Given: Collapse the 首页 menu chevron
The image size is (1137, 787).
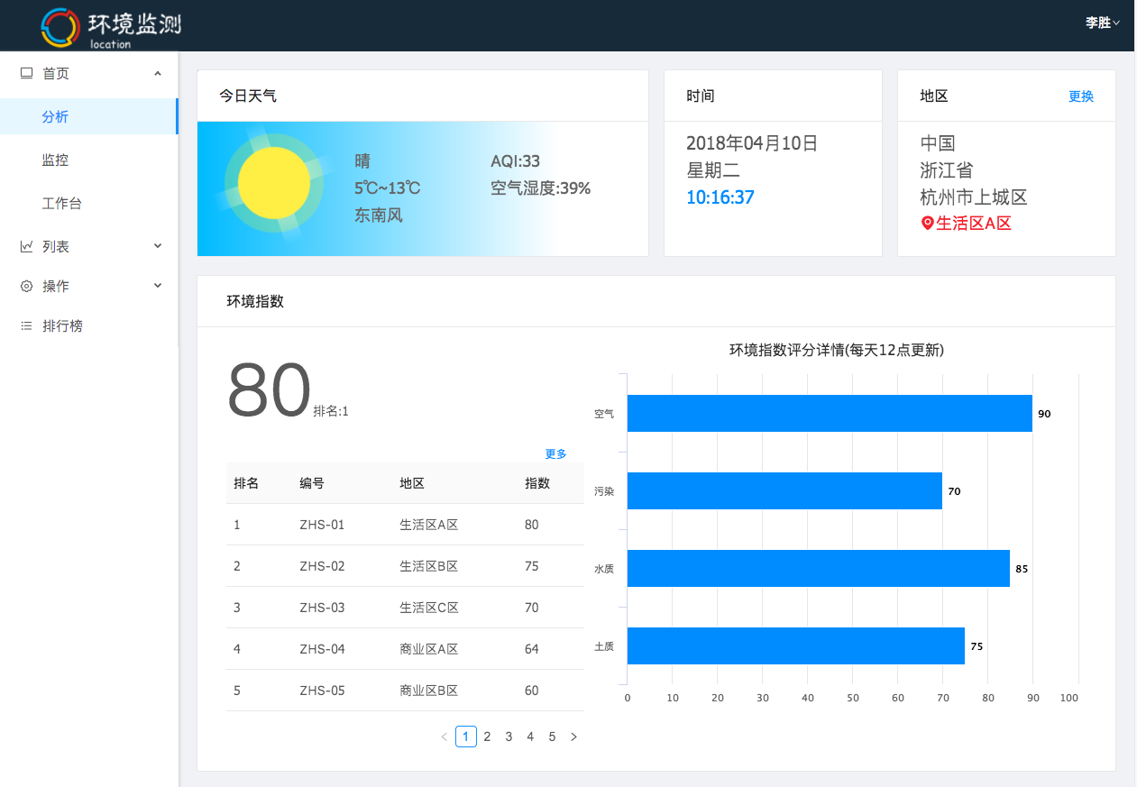Looking at the screenshot, I should pos(158,73).
